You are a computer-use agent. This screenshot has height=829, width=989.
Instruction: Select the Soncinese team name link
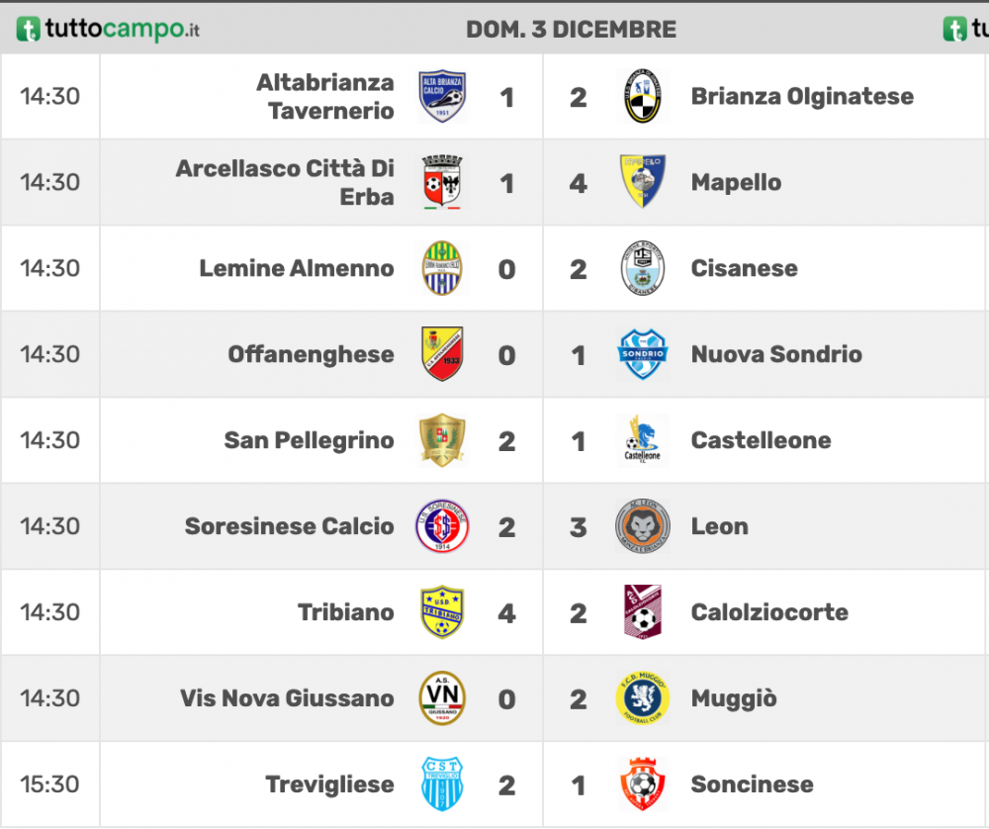(753, 784)
